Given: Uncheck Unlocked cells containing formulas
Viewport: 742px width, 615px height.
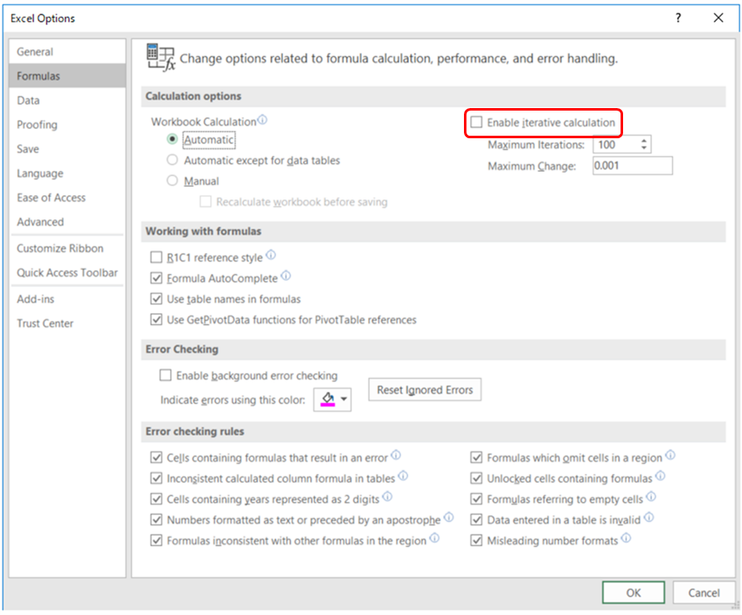Looking at the screenshot, I should coord(477,478).
